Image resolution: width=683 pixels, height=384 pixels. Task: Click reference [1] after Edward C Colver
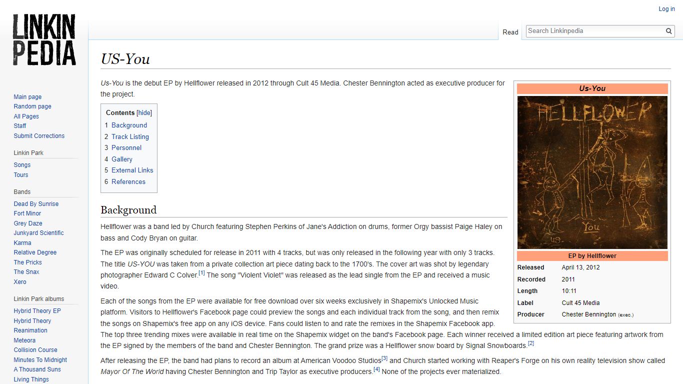(x=201, y=273)
